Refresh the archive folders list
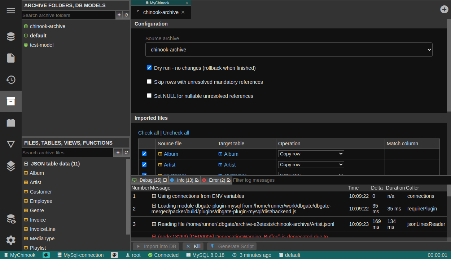 coord(126,15)
